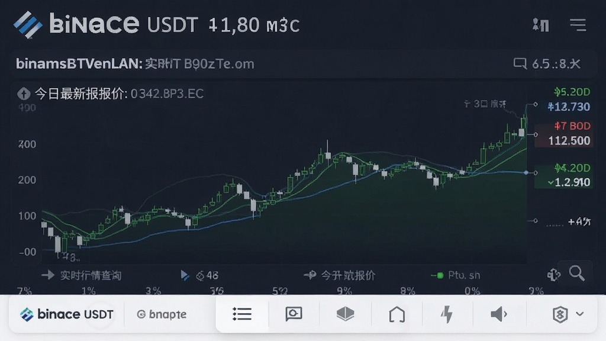The image size is (606, 341).
Task: Click the price marker circle beside 12.730
Action: point(535,104)
